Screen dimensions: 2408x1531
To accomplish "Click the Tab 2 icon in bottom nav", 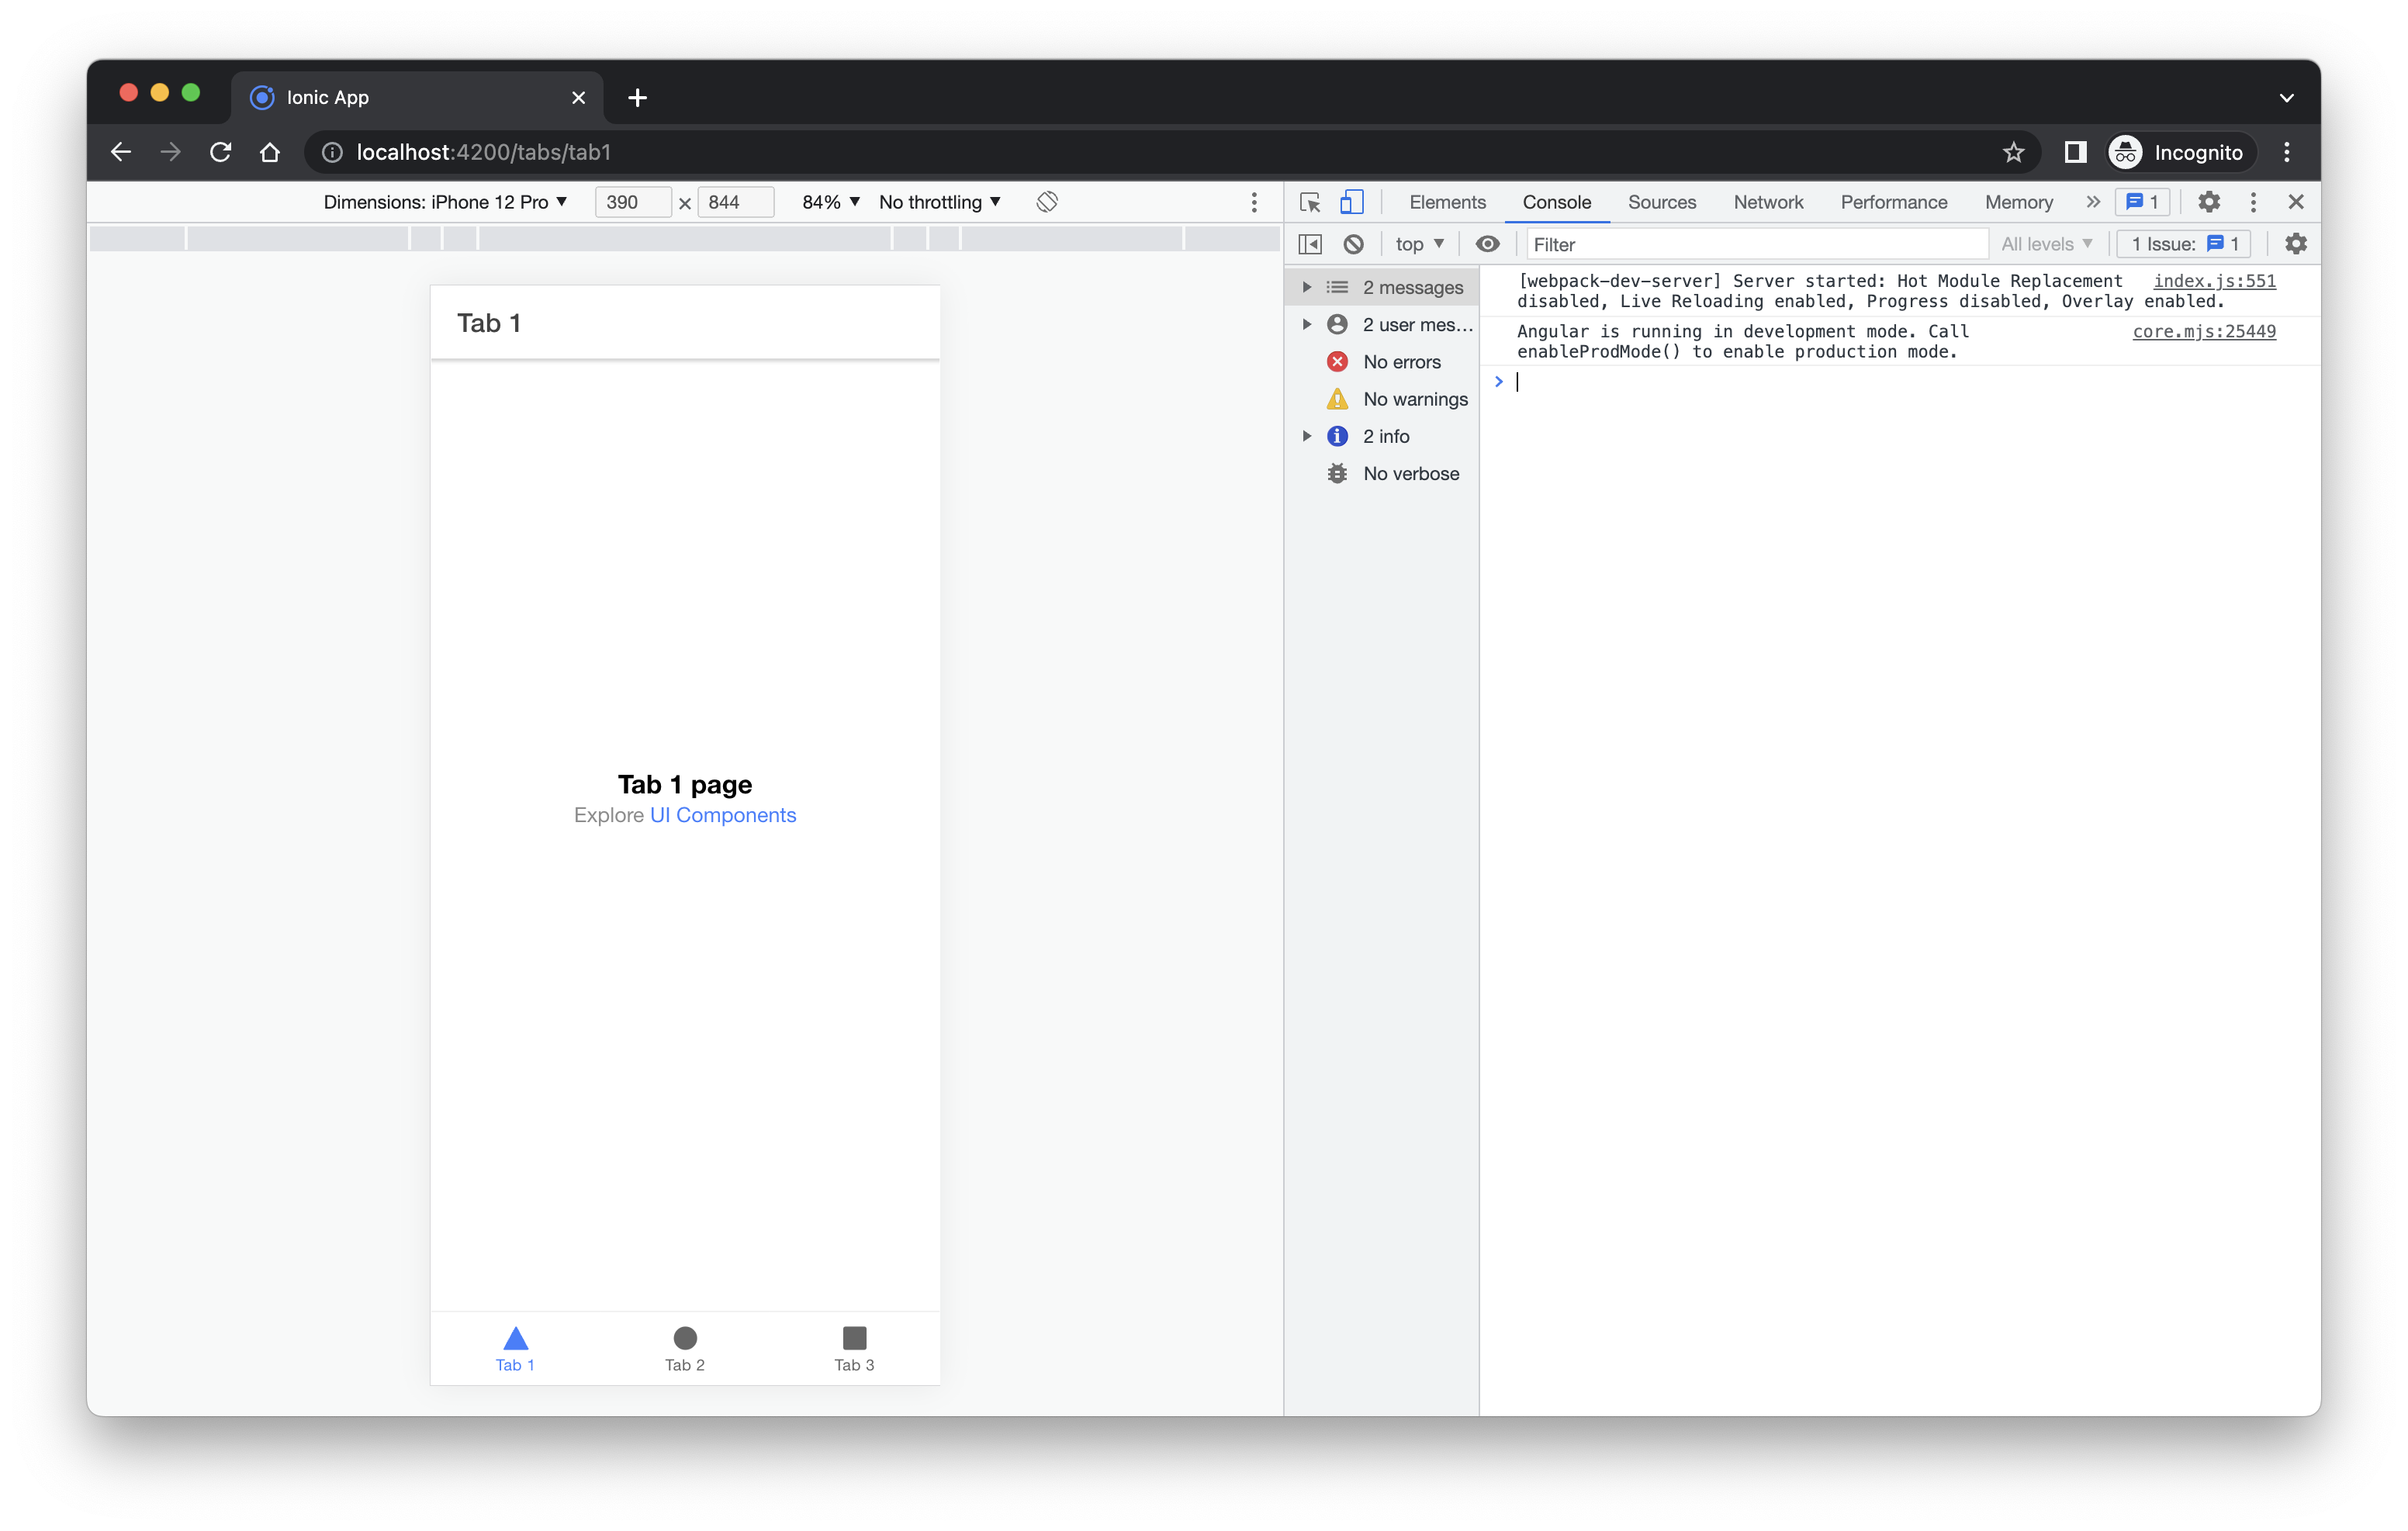I will tap(683, 1336).
